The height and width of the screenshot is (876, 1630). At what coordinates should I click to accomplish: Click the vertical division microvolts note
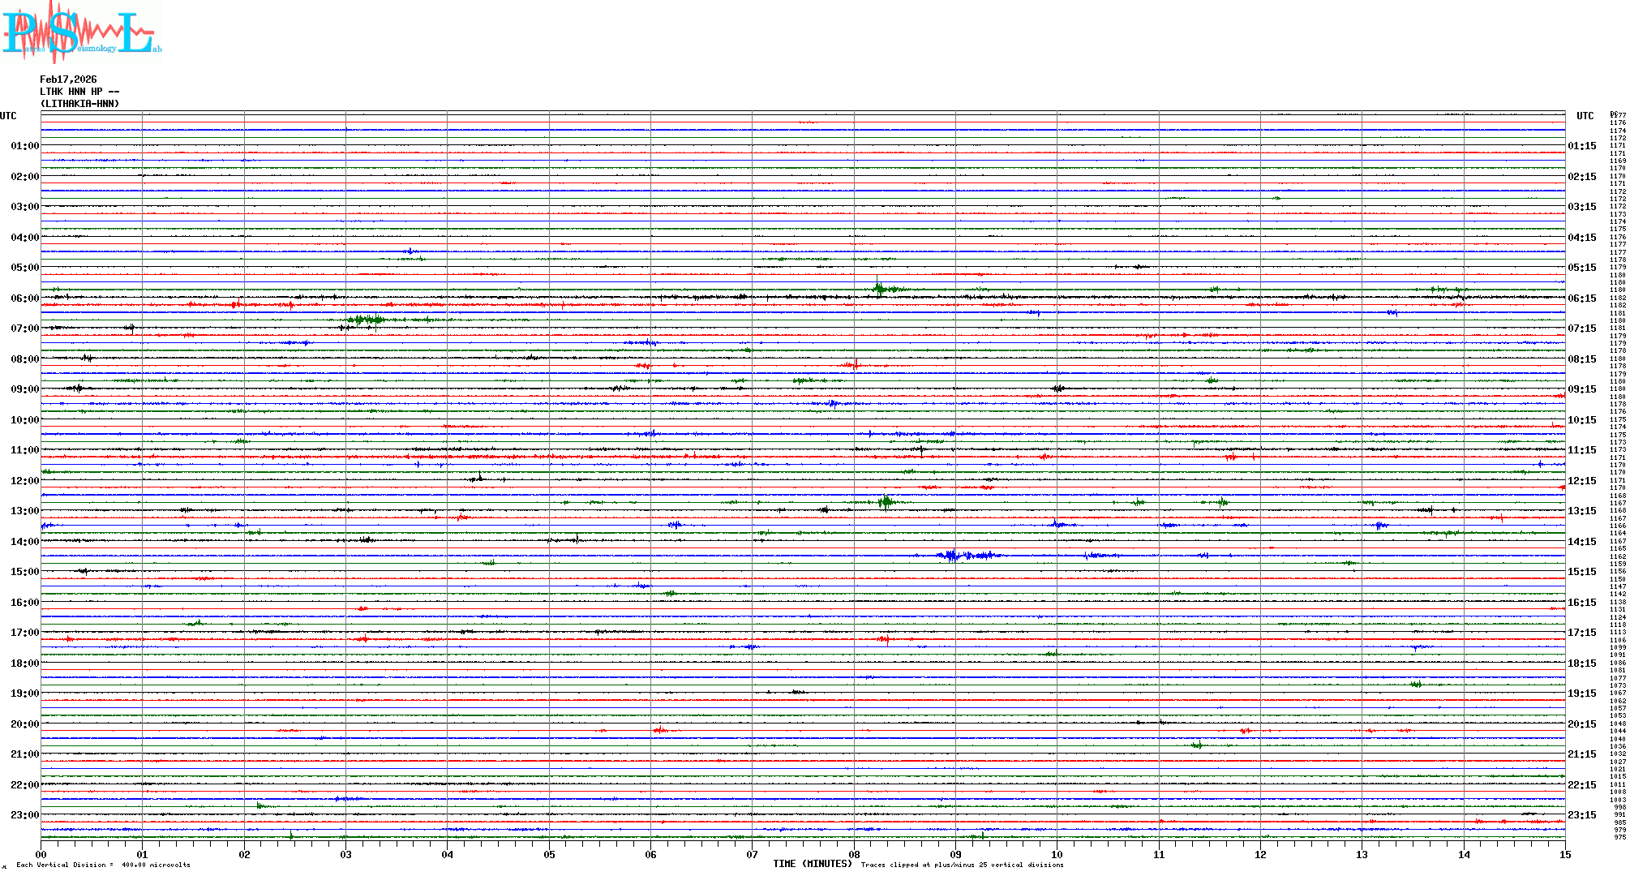tap(104, 865)
